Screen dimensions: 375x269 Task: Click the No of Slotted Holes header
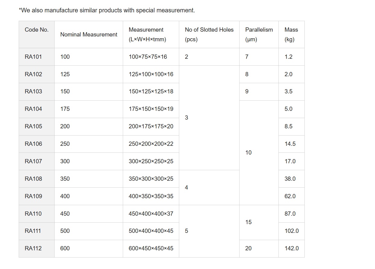(x=209, y=34)
